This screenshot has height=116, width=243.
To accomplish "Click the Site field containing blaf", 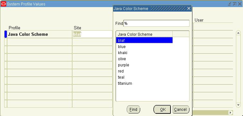I will [92, 34].
